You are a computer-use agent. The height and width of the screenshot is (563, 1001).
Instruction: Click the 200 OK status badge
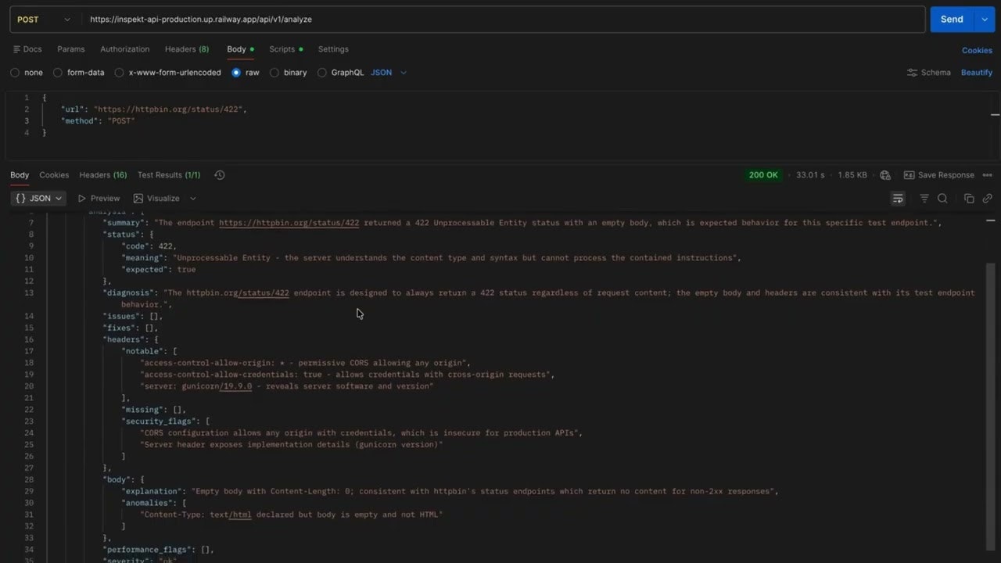pos(763,175)
